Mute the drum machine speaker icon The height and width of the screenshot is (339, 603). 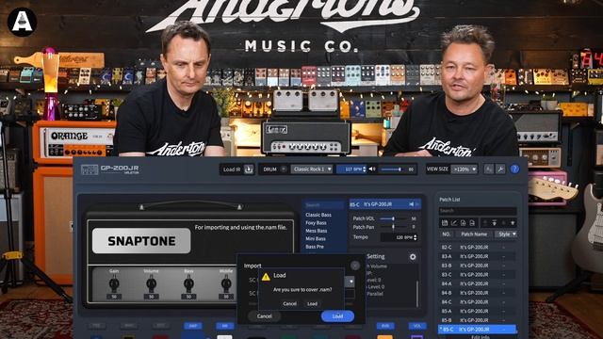[372, 169]
